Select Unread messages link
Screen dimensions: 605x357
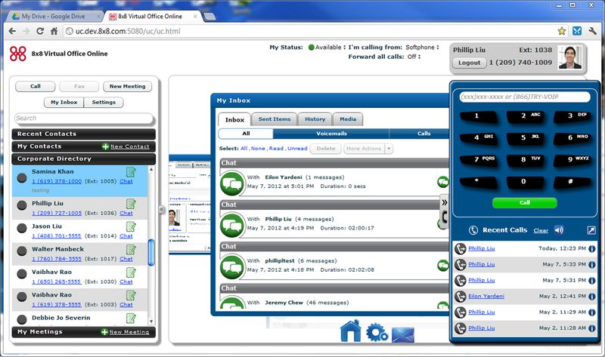(x=297, y=148)
